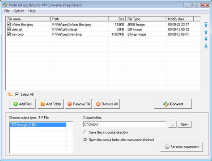The width and height of the screenshot is (212, 161).
Task: Click the 11897KB size cell
Action: pyautogui.click(x=118, y=34)
